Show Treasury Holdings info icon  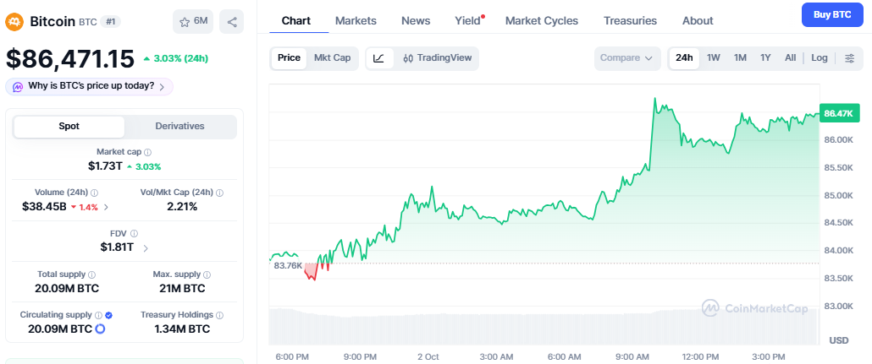coord(219,315)
